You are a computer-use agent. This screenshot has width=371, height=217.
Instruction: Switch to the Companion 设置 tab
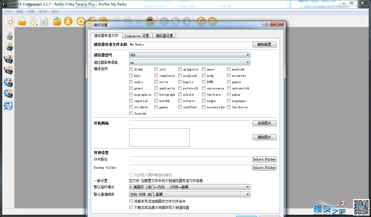coord(137,36)
